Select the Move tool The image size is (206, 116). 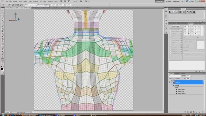2,11
